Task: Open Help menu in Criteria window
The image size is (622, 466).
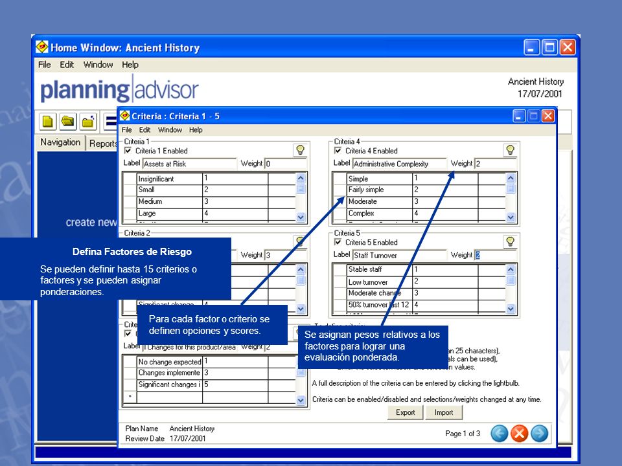Action: point(196,130)
